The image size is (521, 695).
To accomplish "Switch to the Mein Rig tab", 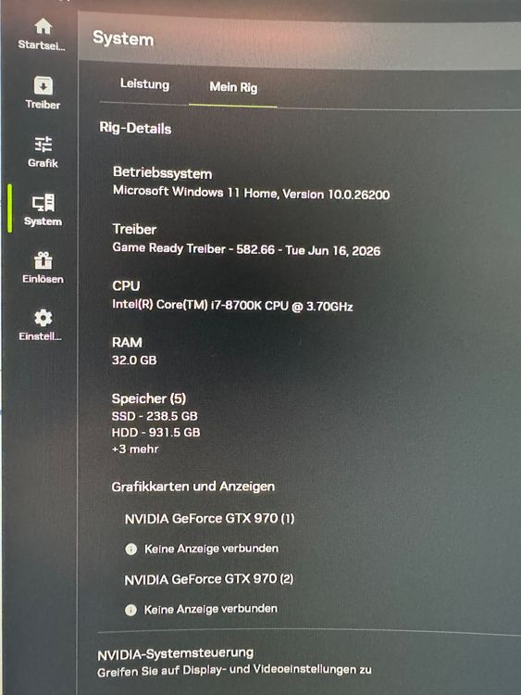I will tap(233, 87).
